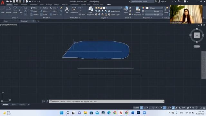Expand the Properties panel
The width and height of the screenshot is (206, 116).
point(147,18)
